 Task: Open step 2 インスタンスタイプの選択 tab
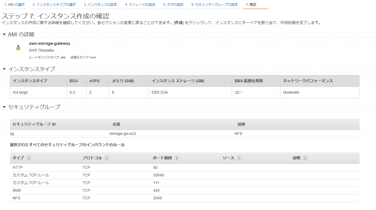(x=54, y=4)
